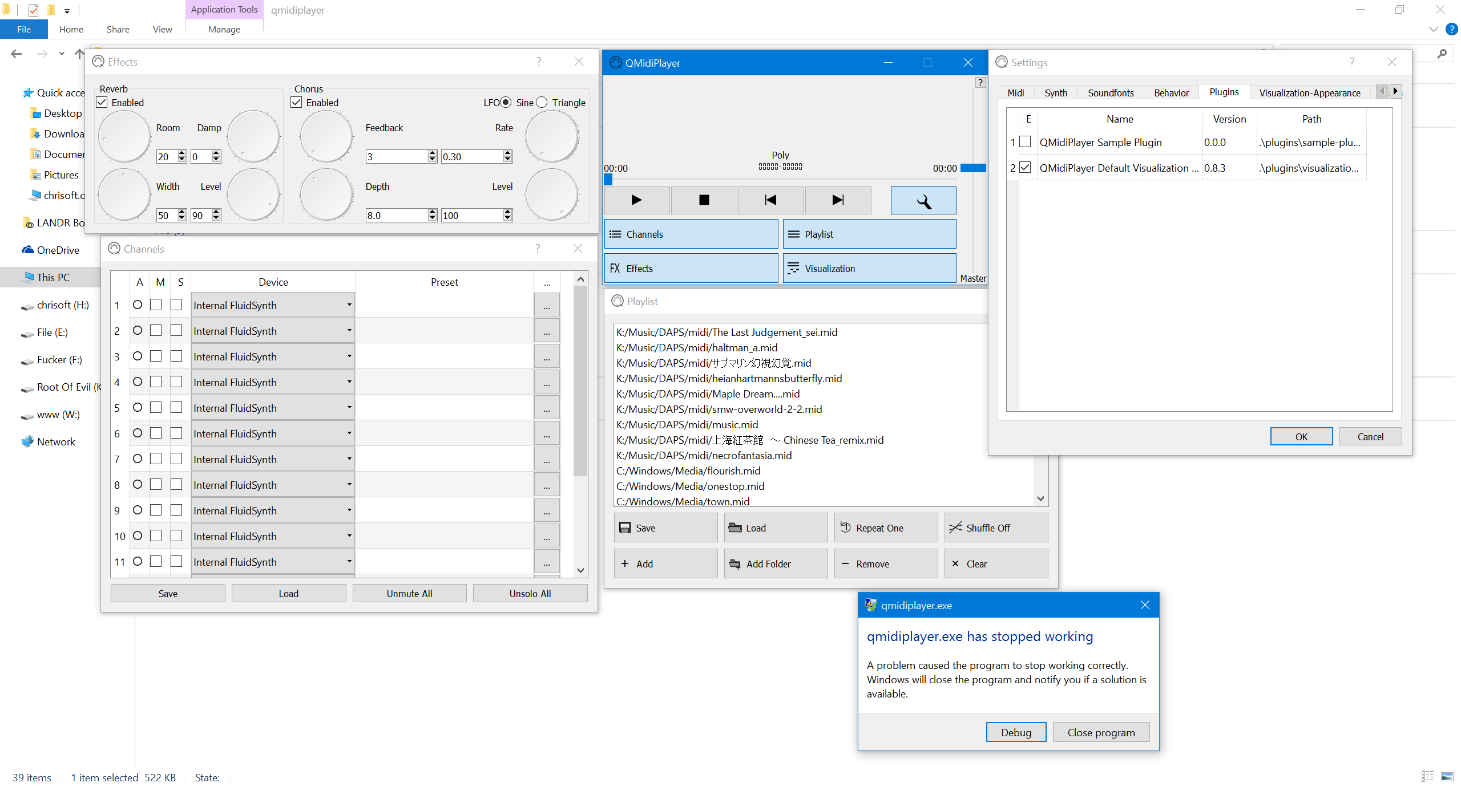The image size is (1461, 787).
Task: Disable the Default Visualization plugin checkbox
Action: (x=1025, y=168)
